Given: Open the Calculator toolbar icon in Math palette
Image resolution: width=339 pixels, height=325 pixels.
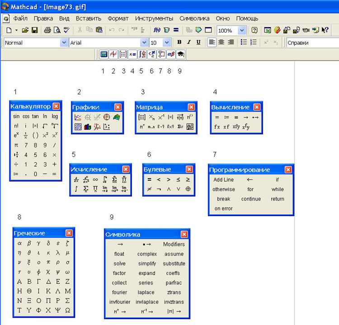Looking at the screenshot, I should point(104,54).
